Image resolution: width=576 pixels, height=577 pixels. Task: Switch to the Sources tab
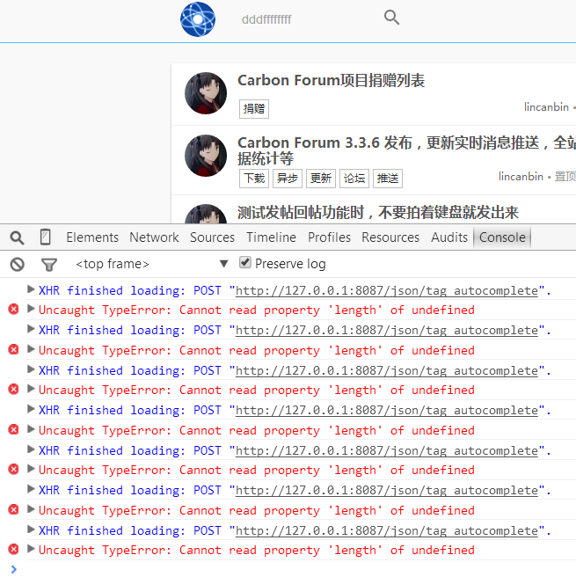click(212, 237)
